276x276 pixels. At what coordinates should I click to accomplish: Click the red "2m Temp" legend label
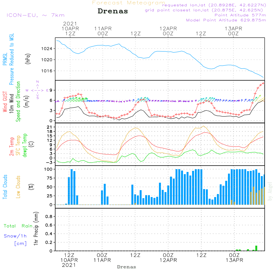click(11, 147)
